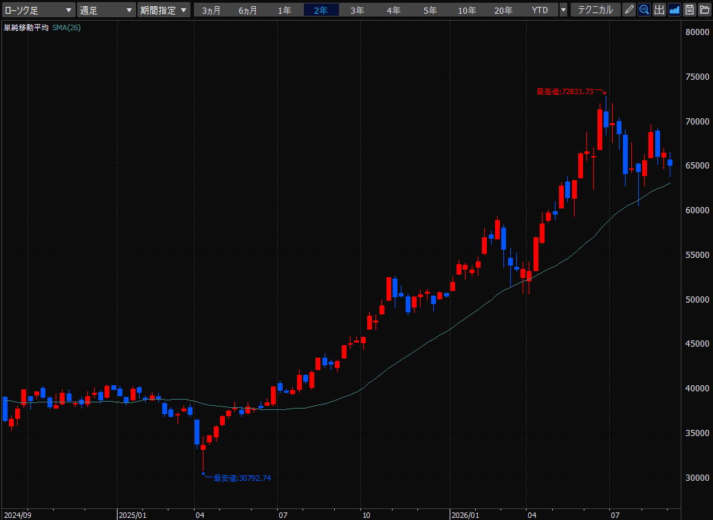Image resolution: width=713 pixels, height=520 pixels.
Task: Select the pencil drawing tool icon
Action: 629,10
